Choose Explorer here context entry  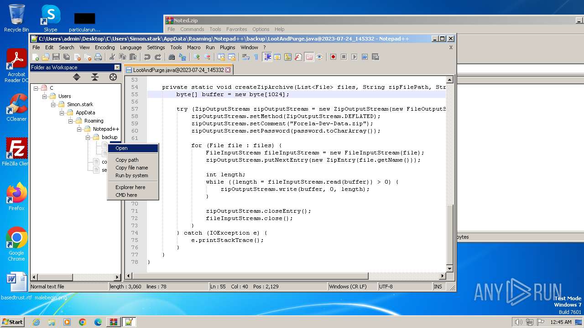[x=133, y=187]
